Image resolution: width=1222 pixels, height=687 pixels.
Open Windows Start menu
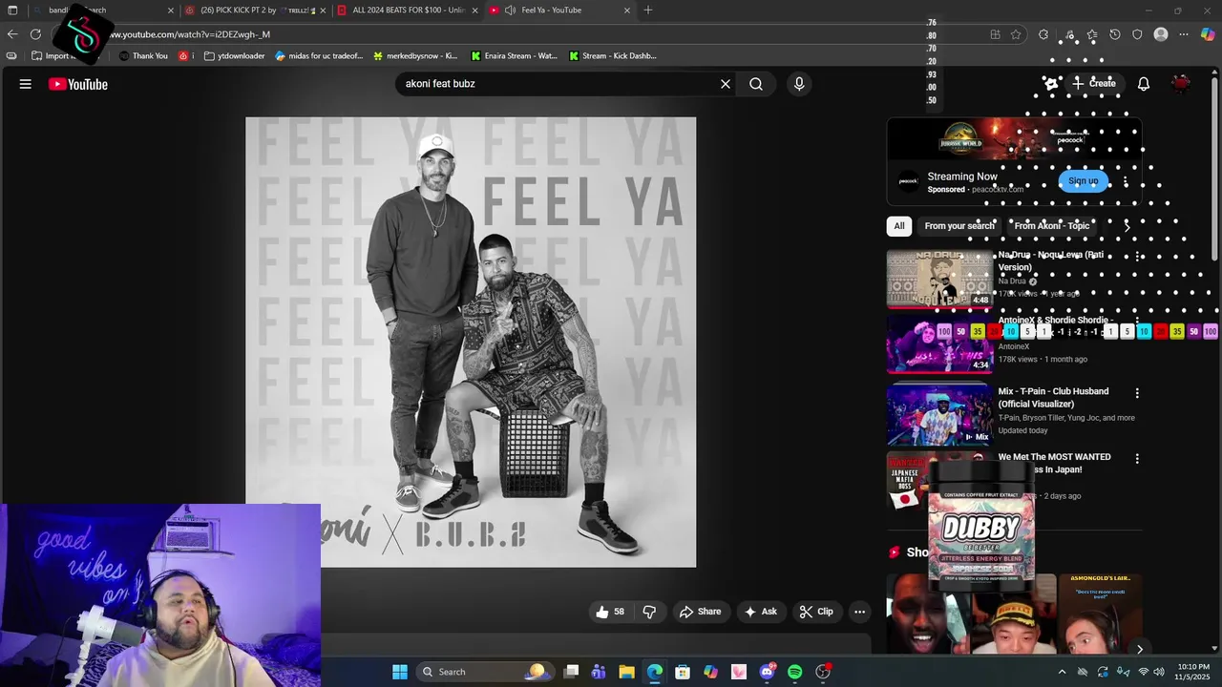point(400,672)
